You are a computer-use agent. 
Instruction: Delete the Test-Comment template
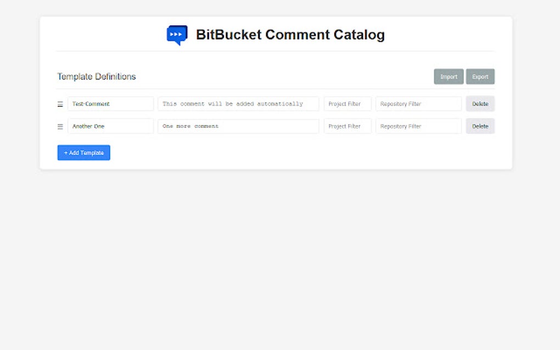click(x=480, y=103)
